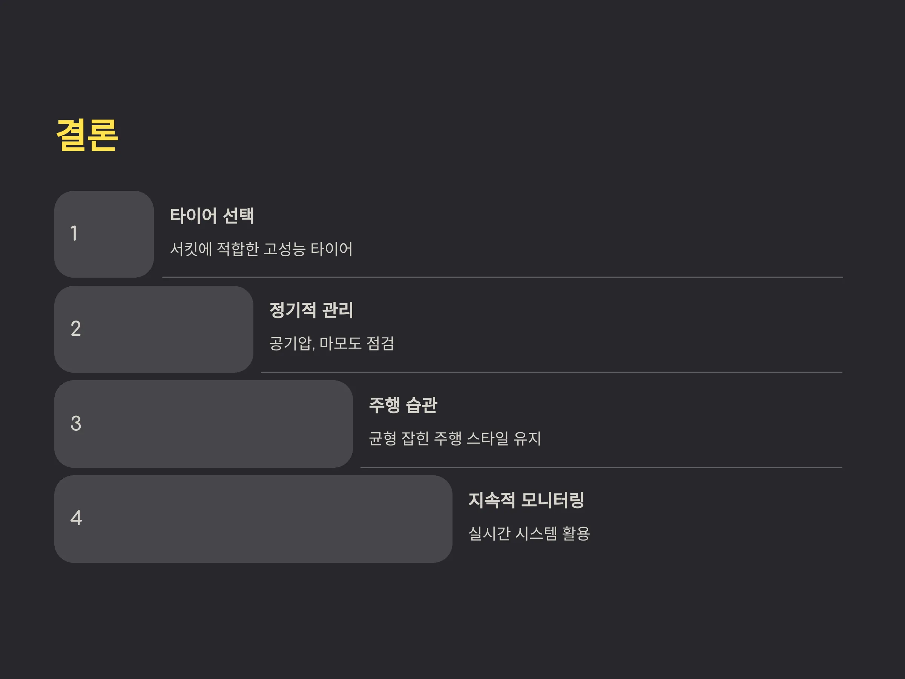Click the yellow 결론 title
The height and width of the screenshot is (679, 905).
(87, 135)
